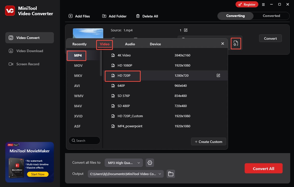Click the 4K Video preset icon
The image size is (294, 187).
[113, 55]
